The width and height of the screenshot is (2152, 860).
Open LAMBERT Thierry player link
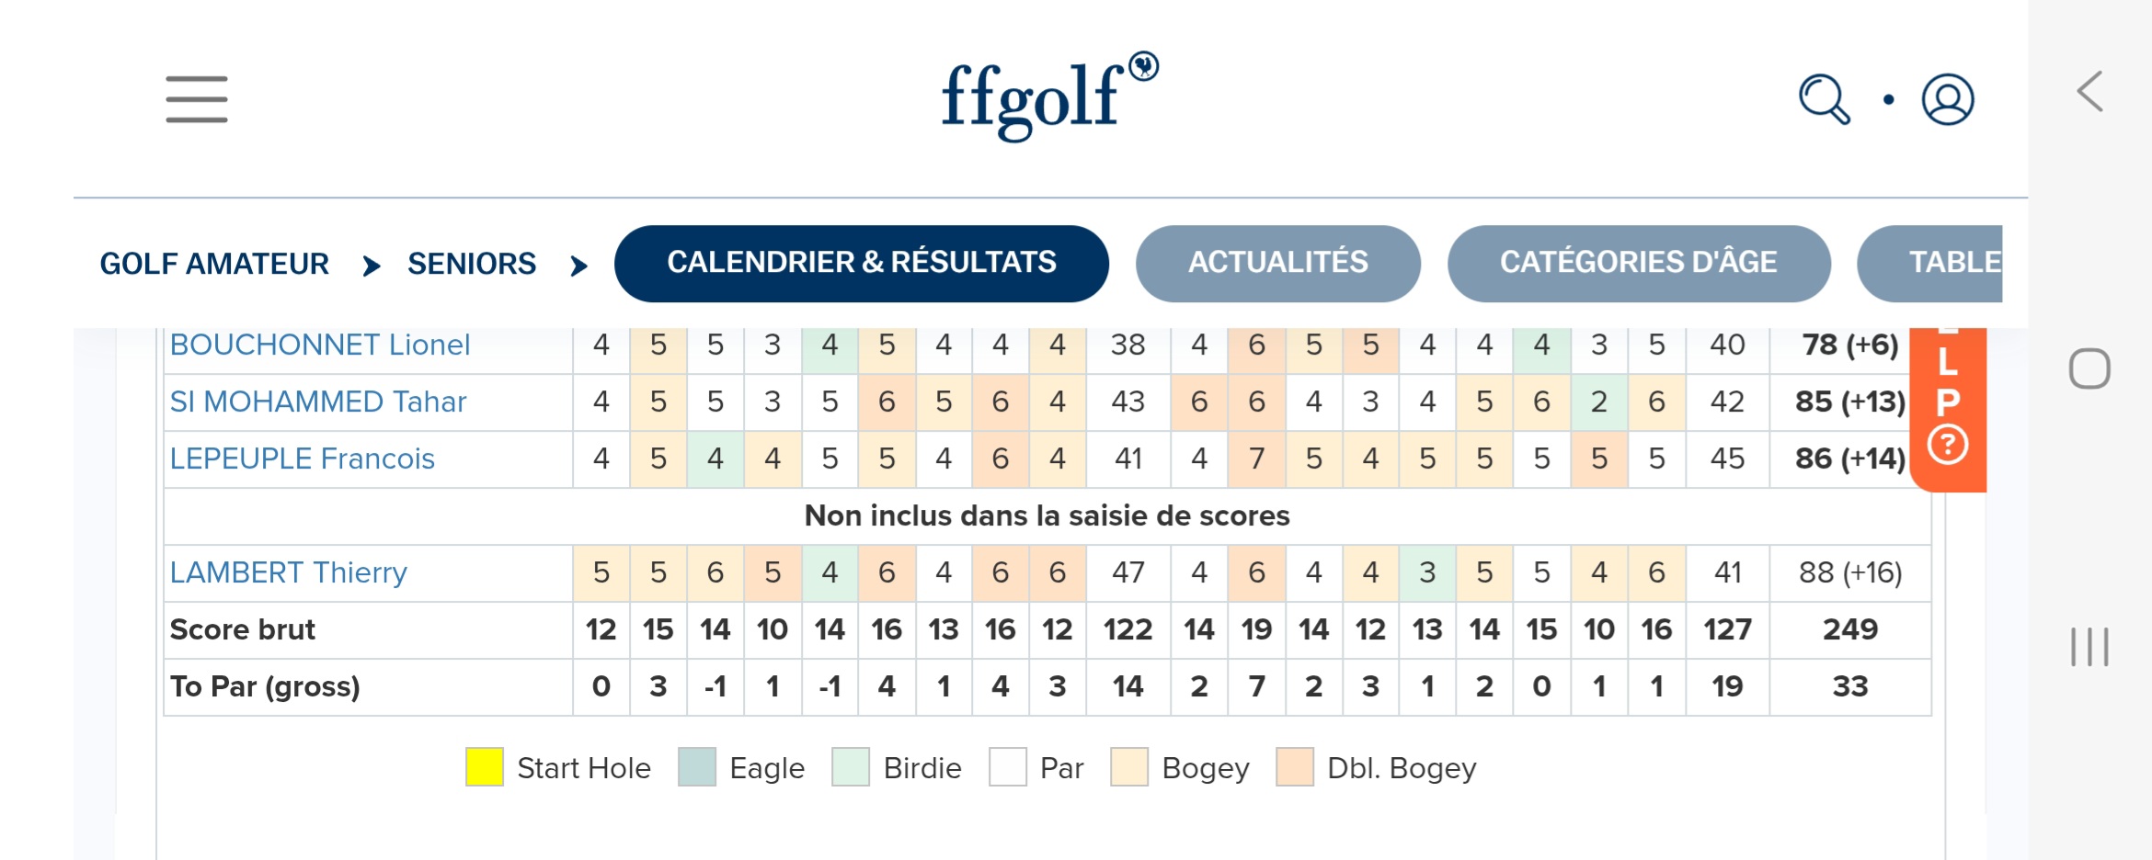289,572
